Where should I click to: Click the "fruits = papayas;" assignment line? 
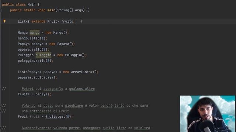pos(34,94)
